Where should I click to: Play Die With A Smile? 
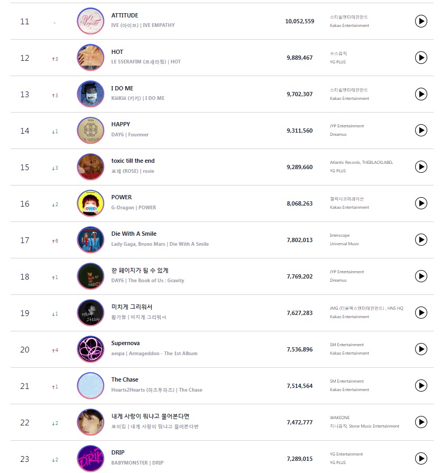coord(421,240)
